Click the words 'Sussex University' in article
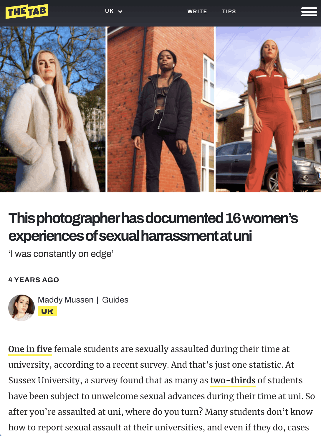The height and width of the screenshot is (436, 321). (44, 380)
